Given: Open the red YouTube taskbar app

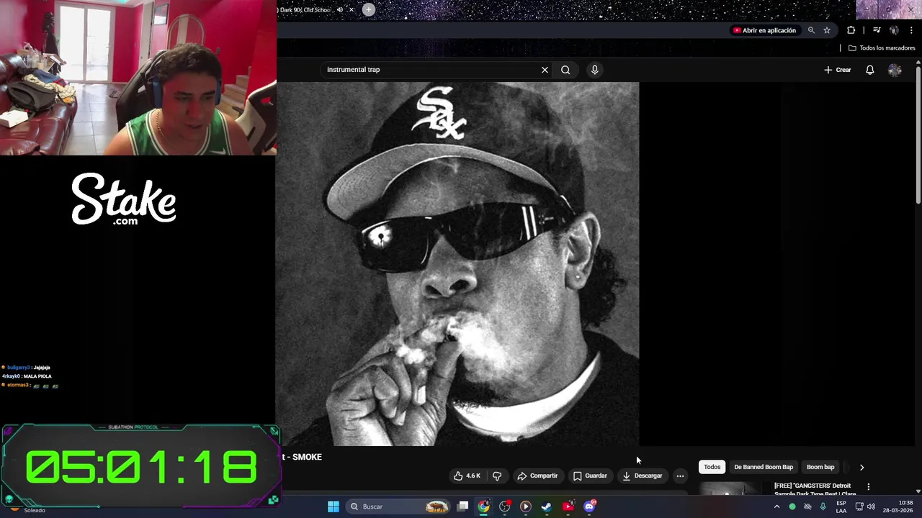Looking at the screenshot, I should tap(568, 506).
